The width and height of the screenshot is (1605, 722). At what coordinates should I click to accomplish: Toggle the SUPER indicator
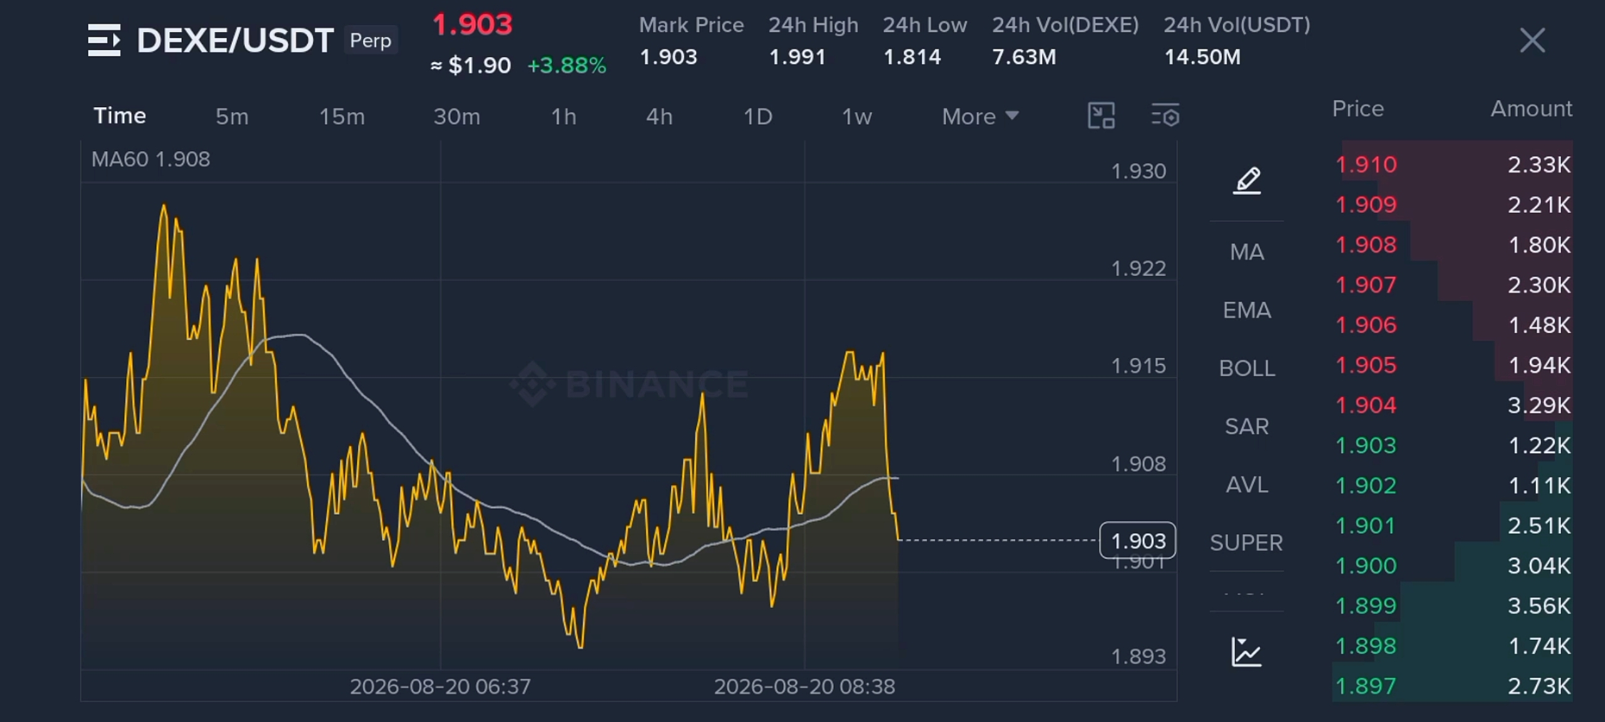pyautogui.click(x=1246, y=543)
